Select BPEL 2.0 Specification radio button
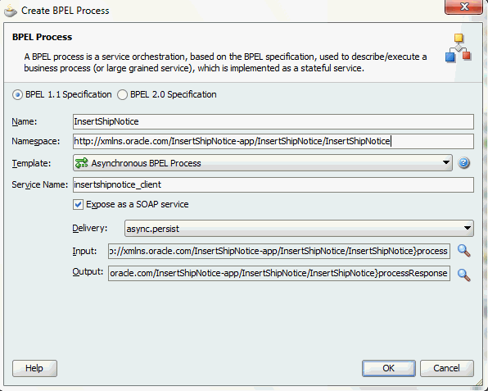488x391 pixels. tap(122, 94)
